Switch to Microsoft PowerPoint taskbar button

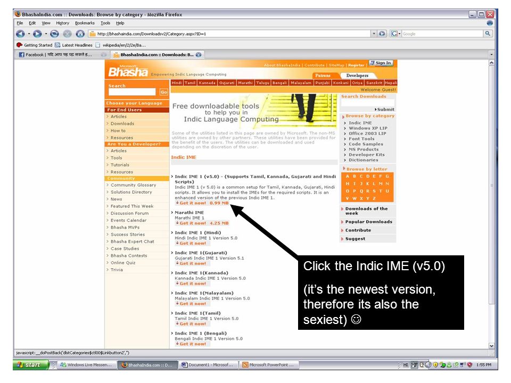click(x=268, y=365)
